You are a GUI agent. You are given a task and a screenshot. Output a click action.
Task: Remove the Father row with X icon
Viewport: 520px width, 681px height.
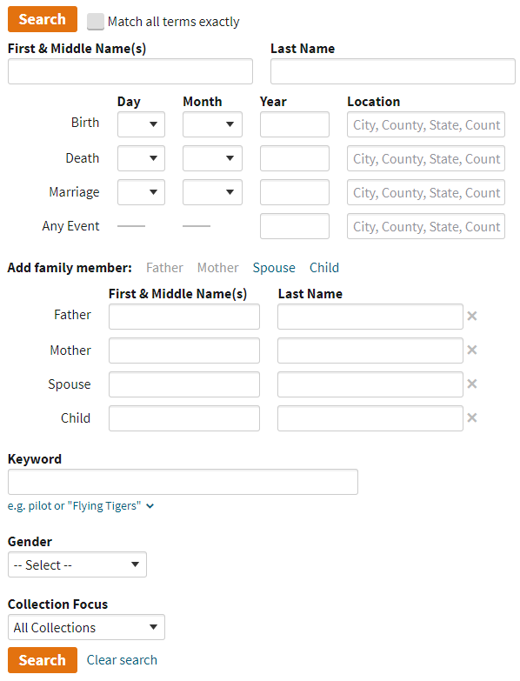click(x=472, y=316)
